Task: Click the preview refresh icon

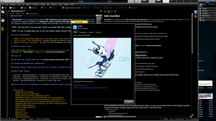Action: tap(112, 12)
